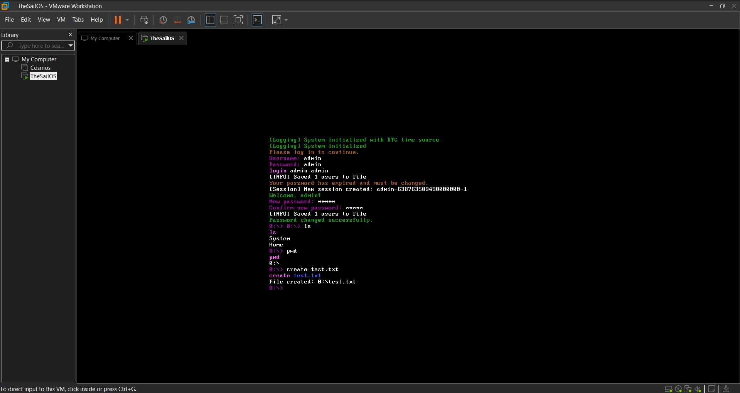Open the Help menu
Screen dimensions: 740x393
coord(97,20)
